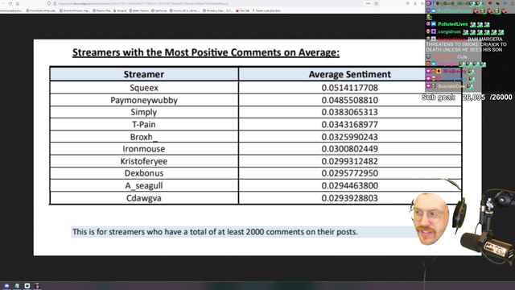The width and height of the screenshot is (515, 290).
Task: Open the downloads icon in browser toolbar
Action: tap(415, 3)
